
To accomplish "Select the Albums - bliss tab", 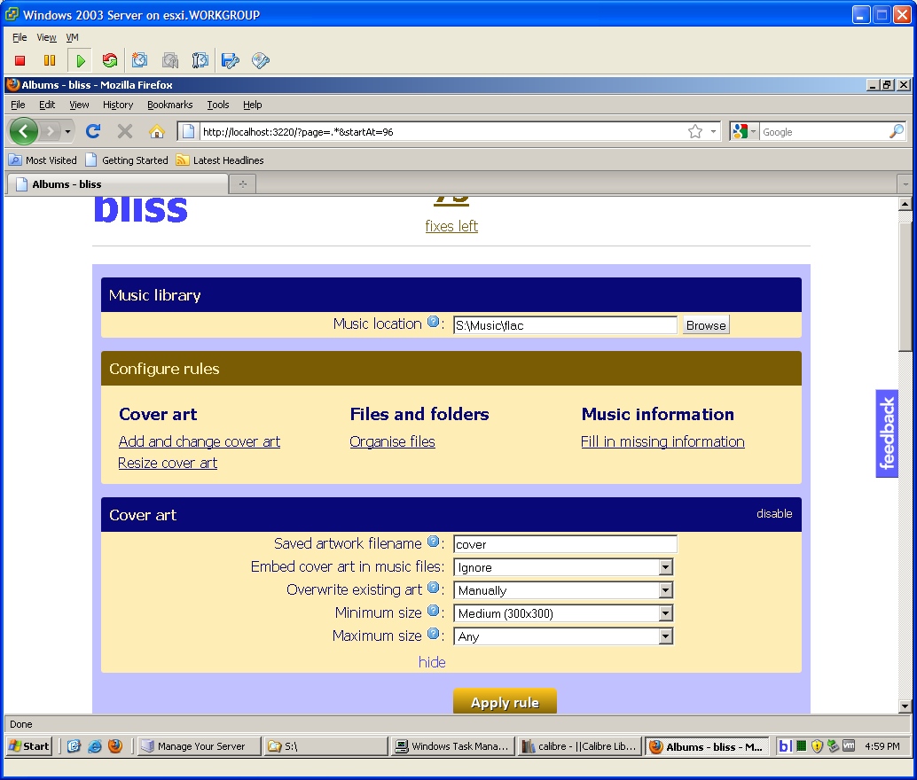I will pos(117,184).
